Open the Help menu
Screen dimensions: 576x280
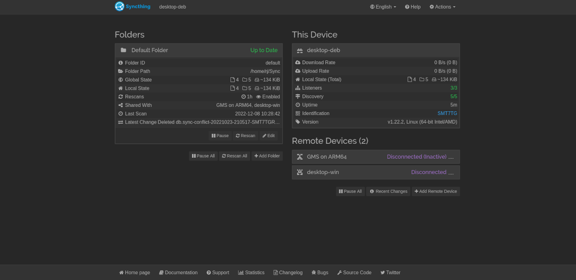pos(412,7)
